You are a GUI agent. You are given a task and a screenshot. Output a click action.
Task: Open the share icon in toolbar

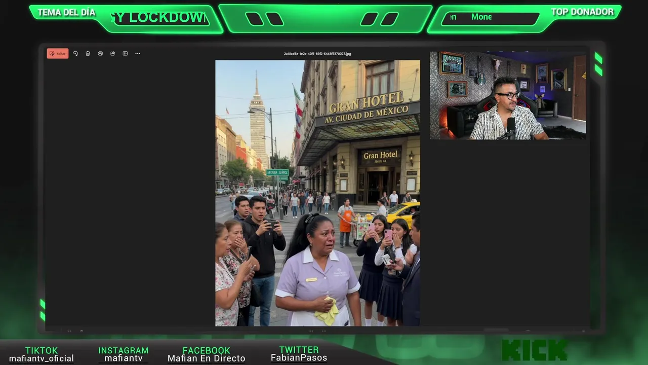click(x=112, y=54)
